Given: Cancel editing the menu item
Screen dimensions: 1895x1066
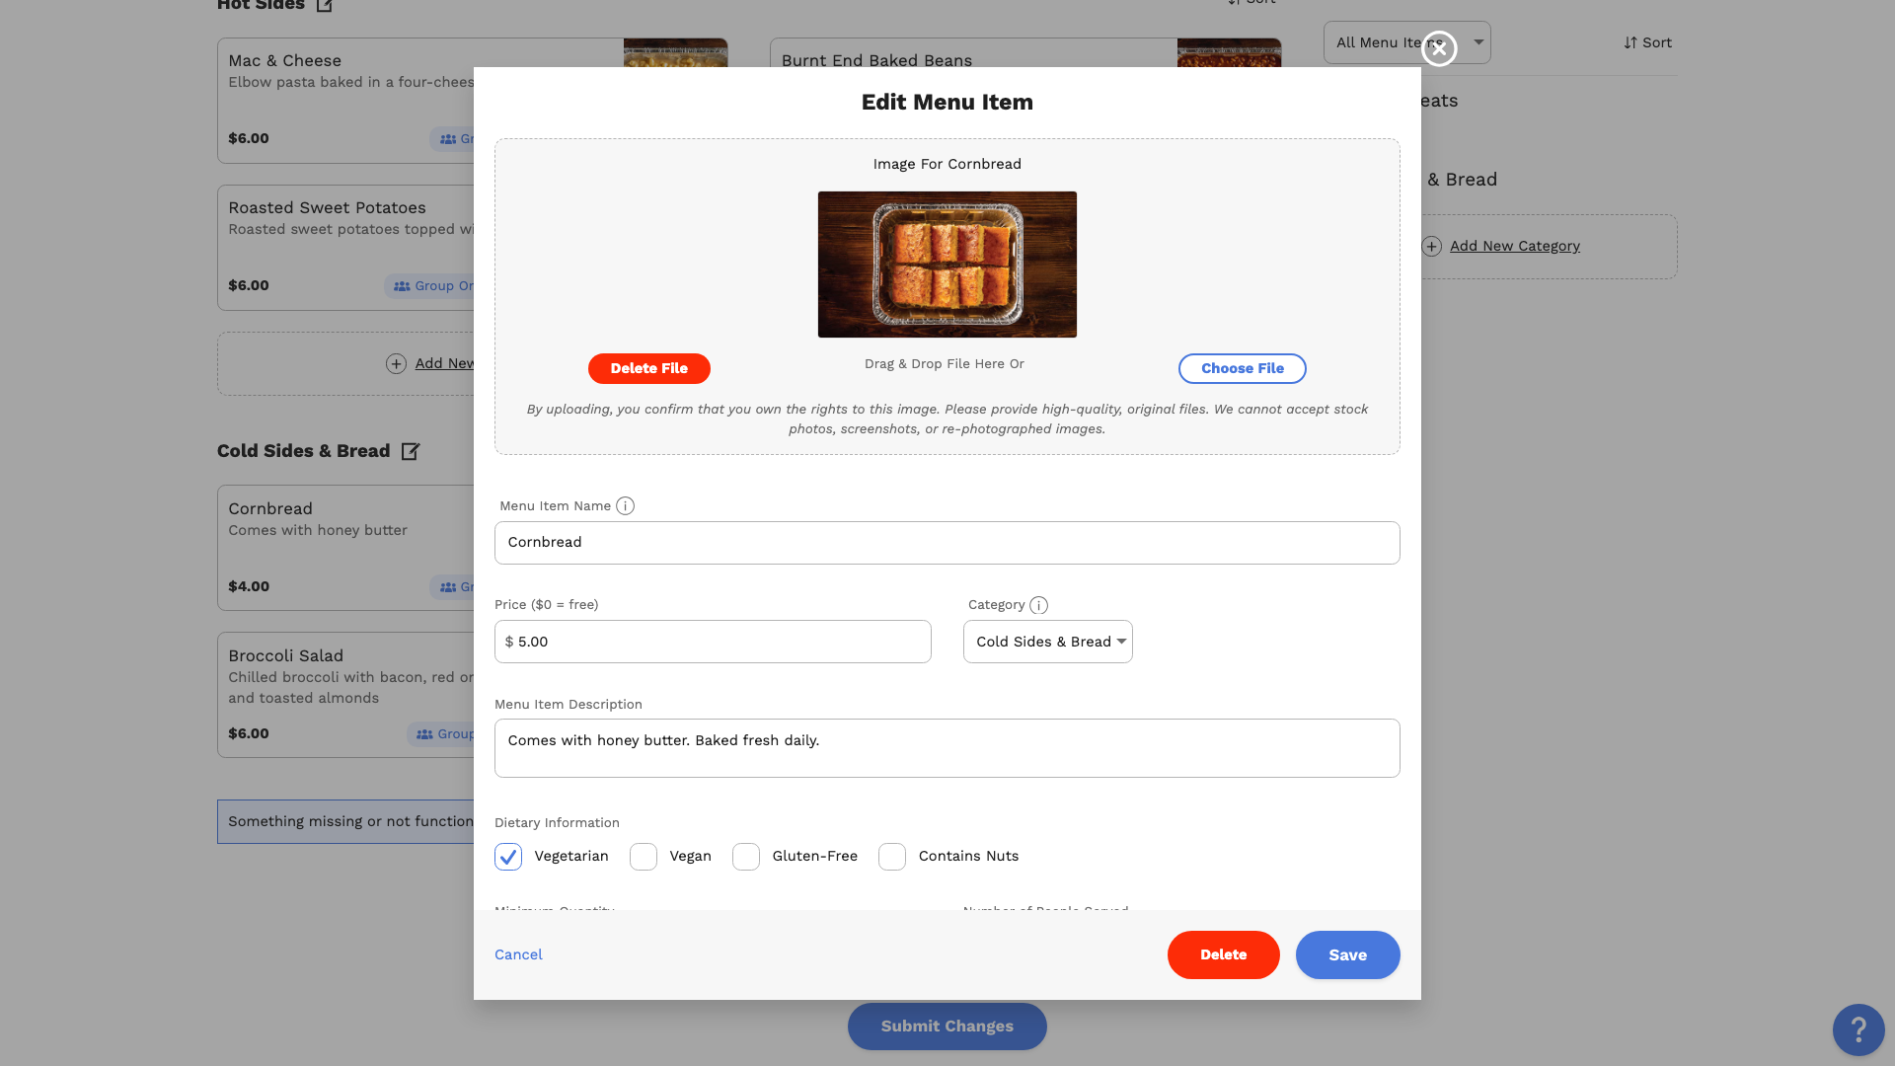Looking at the screenshot, I should [518, 954].
